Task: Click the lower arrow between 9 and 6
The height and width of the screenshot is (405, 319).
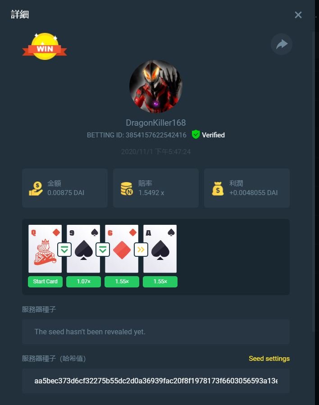Action: click(x=103, y=250)
